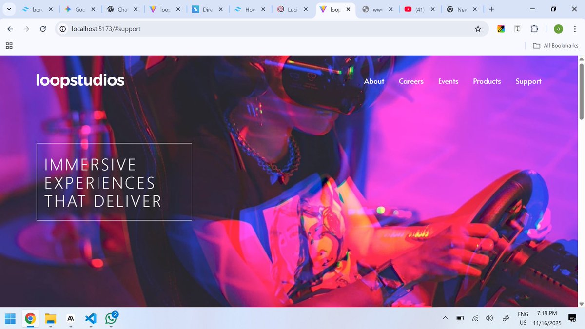585x329 pixels.
Task: Show hidden icons in the system tray
Action: [x=445, y=318]
